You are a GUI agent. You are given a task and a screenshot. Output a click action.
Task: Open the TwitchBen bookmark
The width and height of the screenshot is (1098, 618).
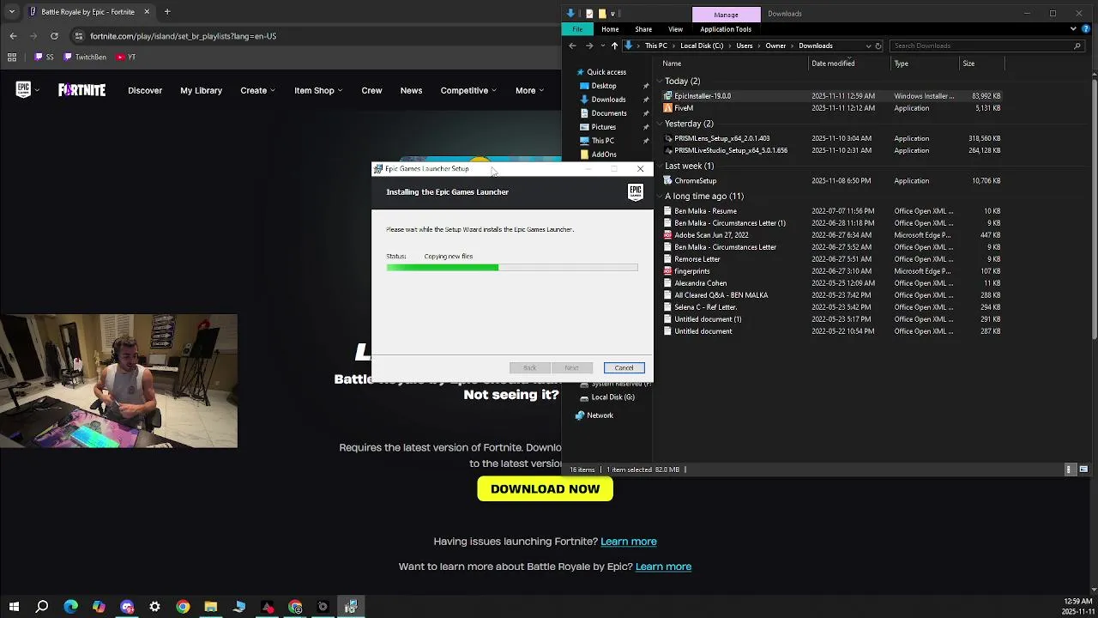[84, 57]
